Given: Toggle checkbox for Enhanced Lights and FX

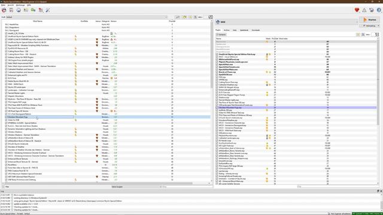Looking at the screenshot, I should pyautogui.click(x=6, y=75).
